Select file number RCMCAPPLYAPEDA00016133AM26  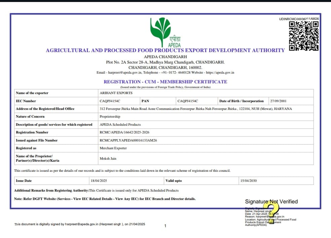[128, 140]
